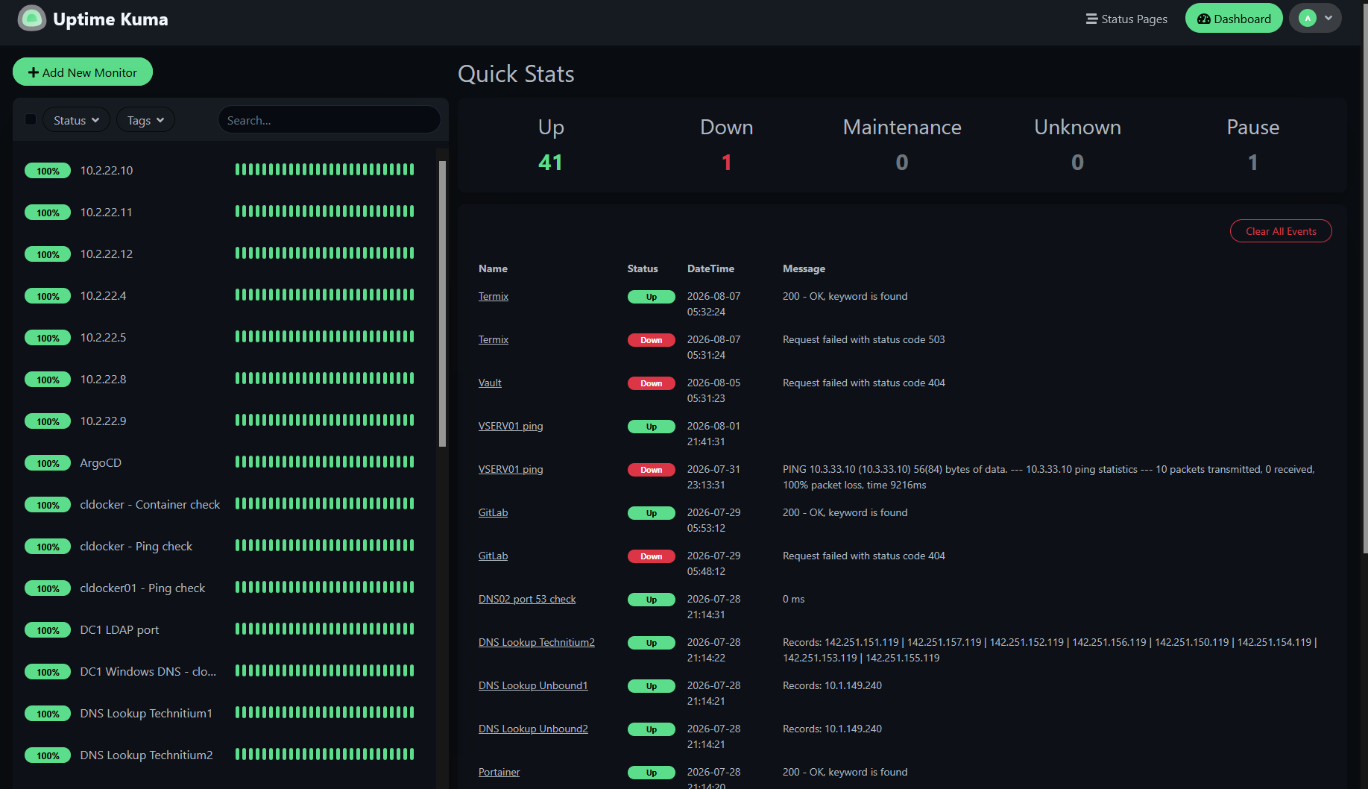Open Termix link in the Up event row
The image size is (1368, 789).
pyautogui.click(x=493, y=296)
